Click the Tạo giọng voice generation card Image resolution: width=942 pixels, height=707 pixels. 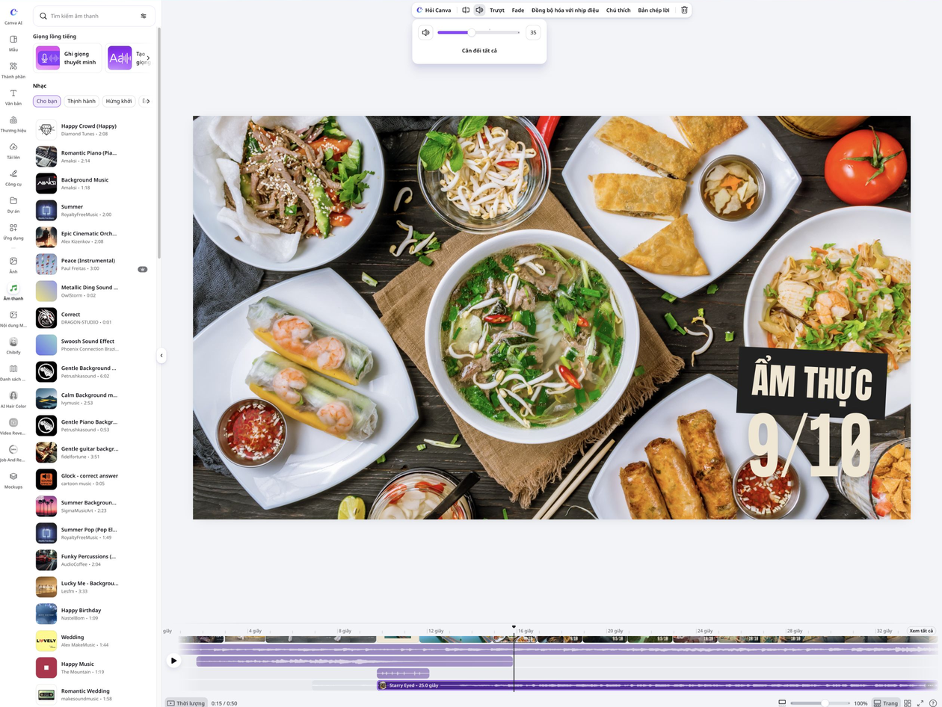(129, 58)
